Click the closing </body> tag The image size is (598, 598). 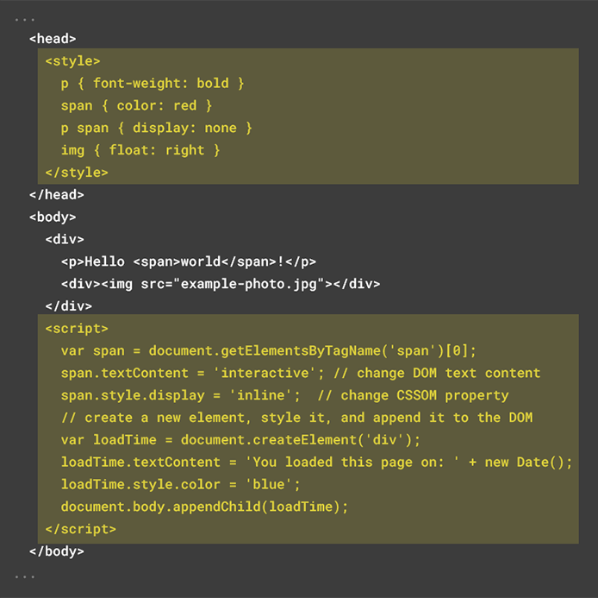57,551
